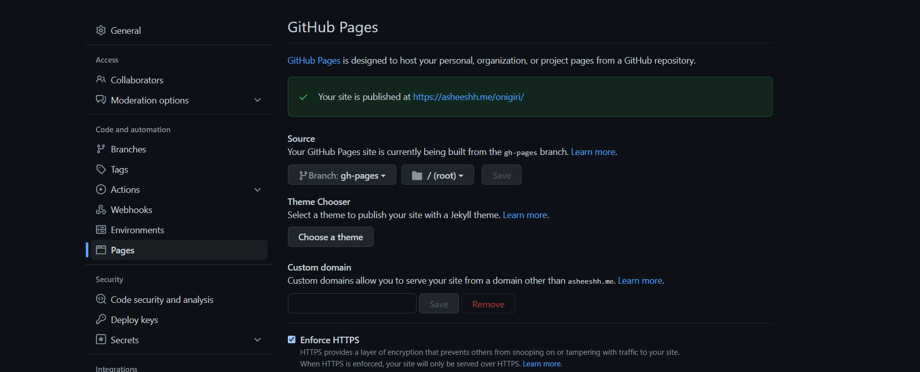The image size is (920, 372).
Task: Click the Secrets asterisk icon
Action: point(101,339)
